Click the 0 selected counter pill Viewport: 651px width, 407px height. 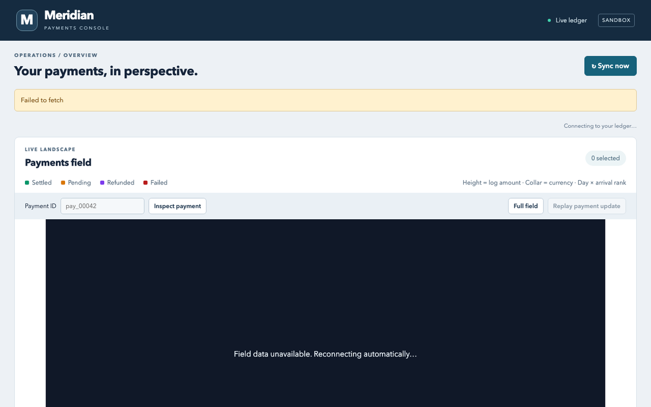click(x=605, y=158)
